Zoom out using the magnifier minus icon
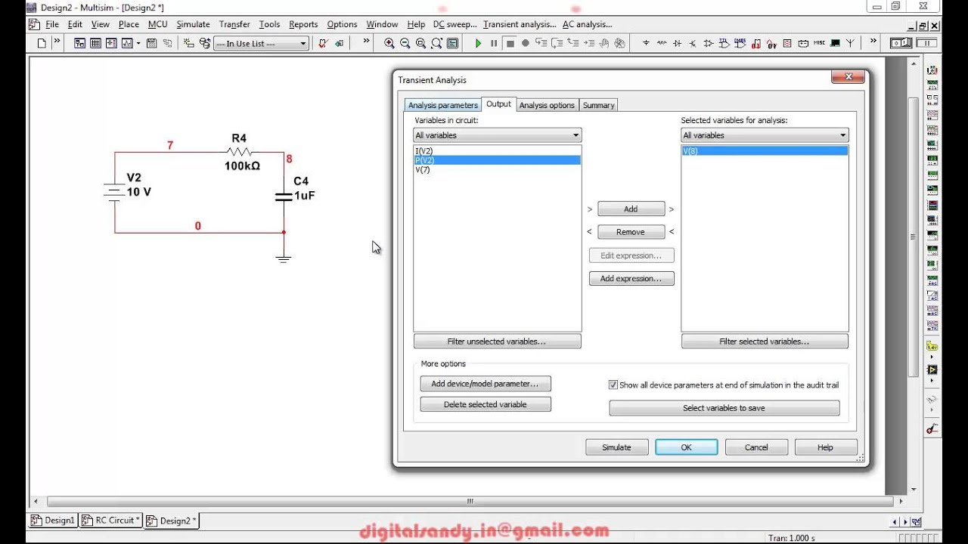 click(x=405, y=44)
